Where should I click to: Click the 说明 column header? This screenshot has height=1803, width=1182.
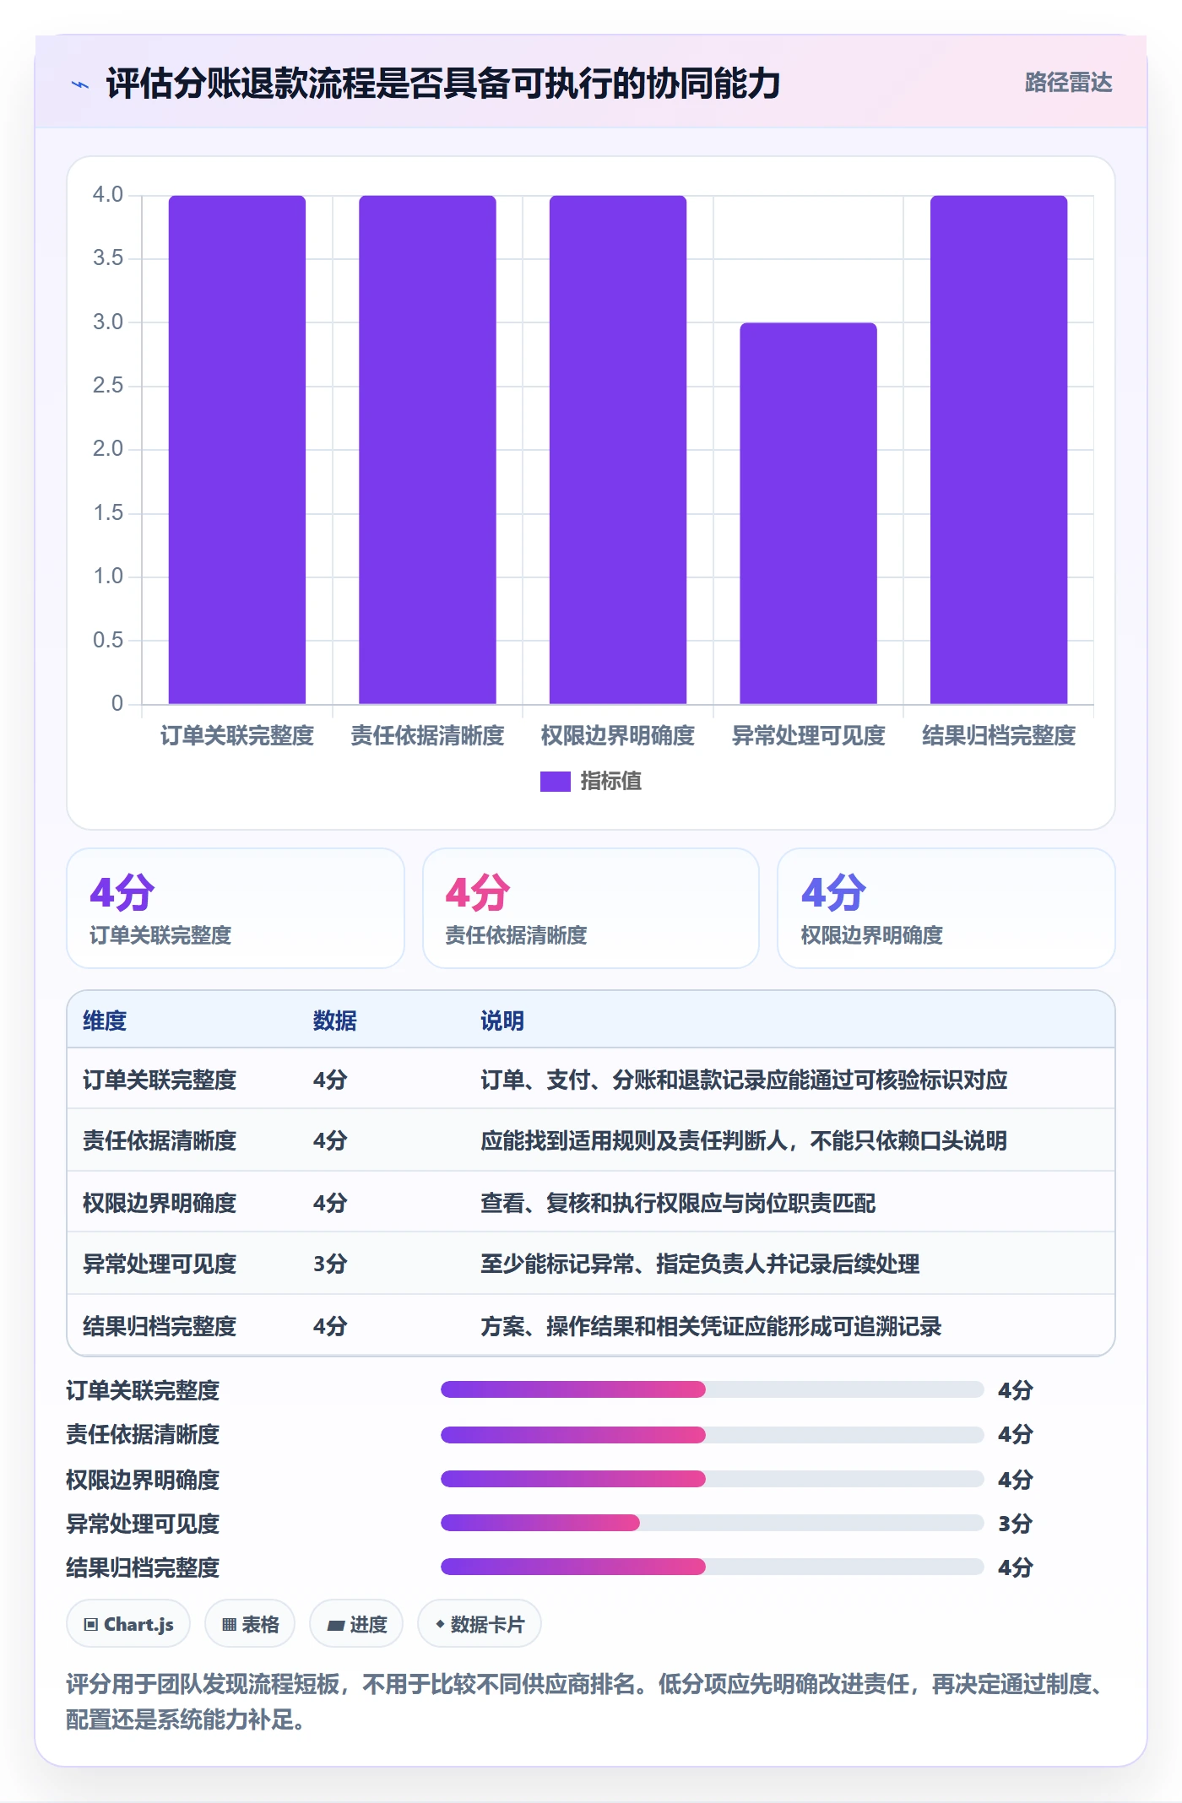coord(502,1021)
